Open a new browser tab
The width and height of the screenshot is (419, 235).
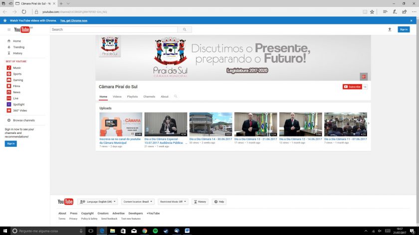[x=61, y=3]
